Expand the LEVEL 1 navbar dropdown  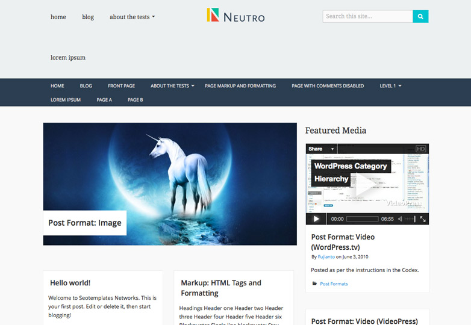[x=390, y=86]
